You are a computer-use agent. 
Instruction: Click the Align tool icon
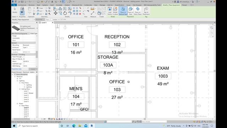55,9
